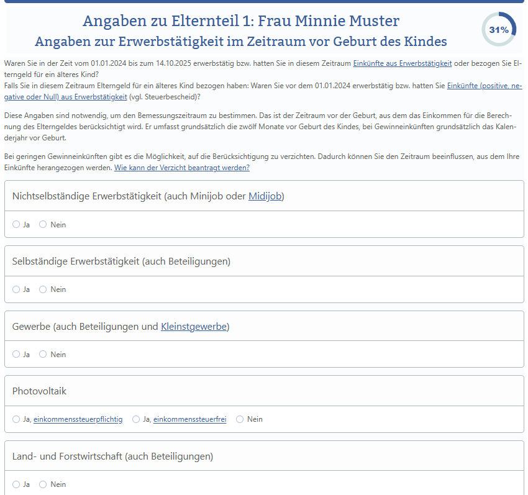The image size is (528, 495).
Task: Click heading 'Angaben zu Elternteil 1: Frau Minnie Muster'
Action: tap(241, 21)
